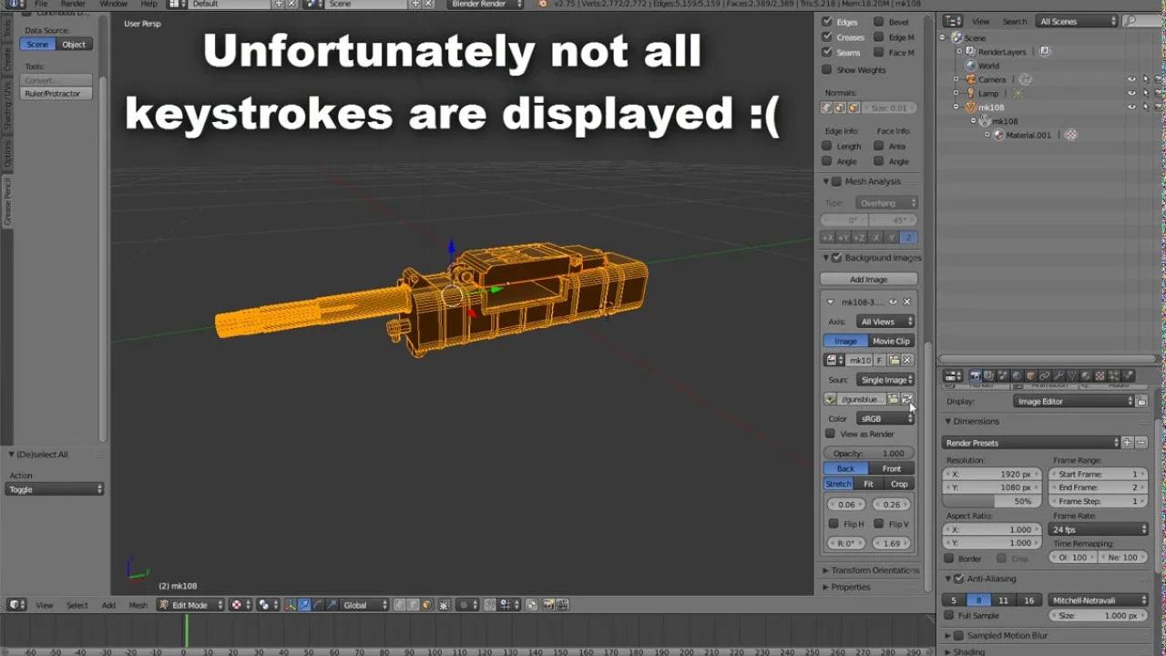This screenshot has height=656, width=1166.
Task: Open the outliner View menu
Action: coord(980,21)
